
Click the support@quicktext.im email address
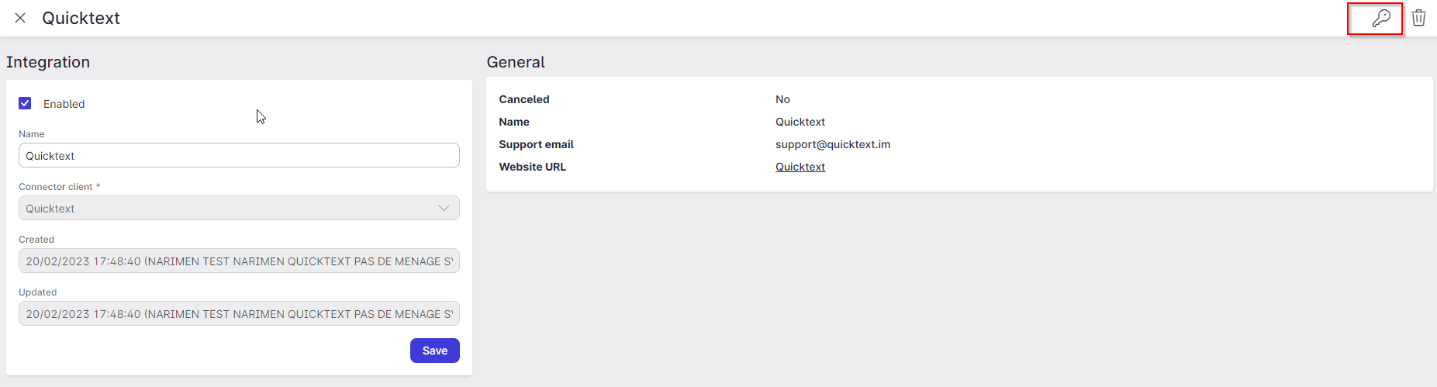(x=832, y=144)
